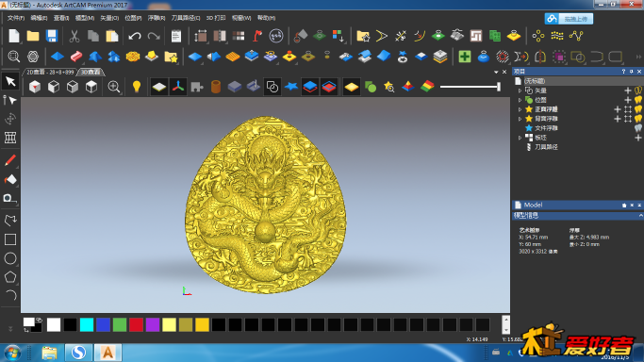This screenshot has width=644, height=362.
Task: Toggle the yellow light bulb in view toolbar
Action: (137, 87)
